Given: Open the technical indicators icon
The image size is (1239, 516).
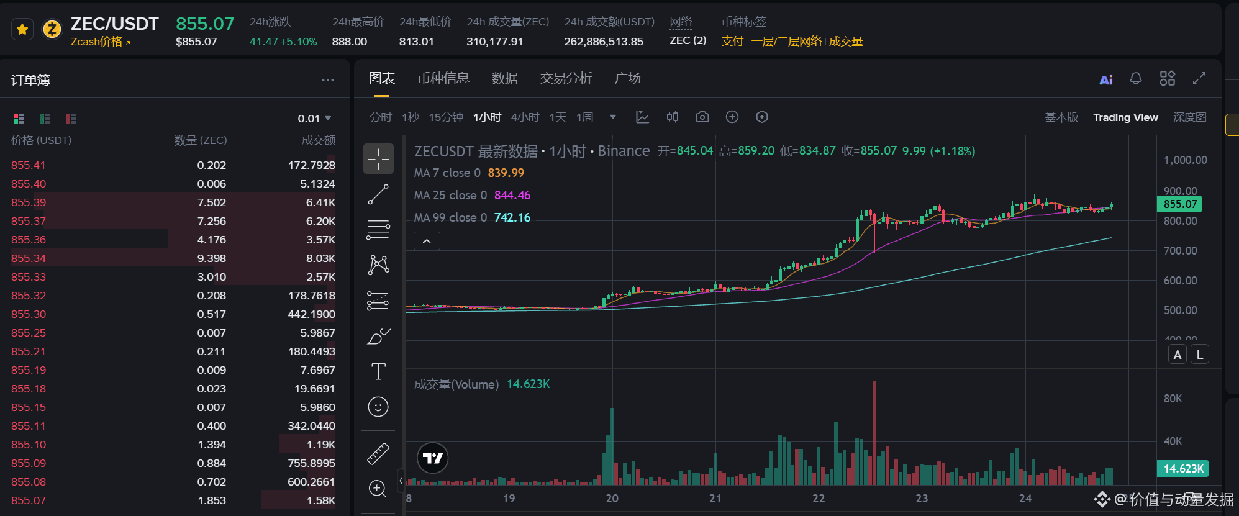Looking at the screenshot, I should coord(643,117).
